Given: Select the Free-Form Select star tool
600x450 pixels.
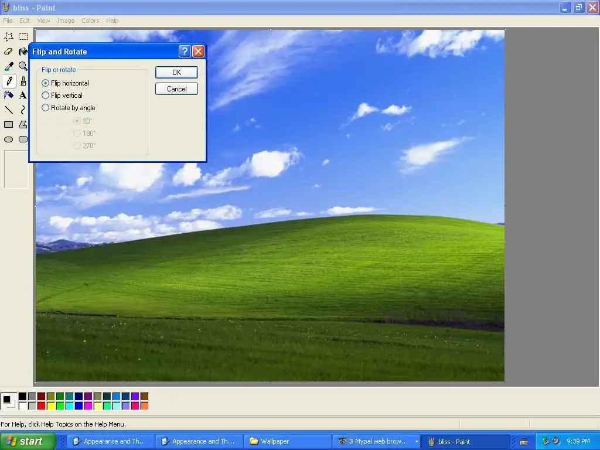Looking at the screenshot, I should 8,37.
